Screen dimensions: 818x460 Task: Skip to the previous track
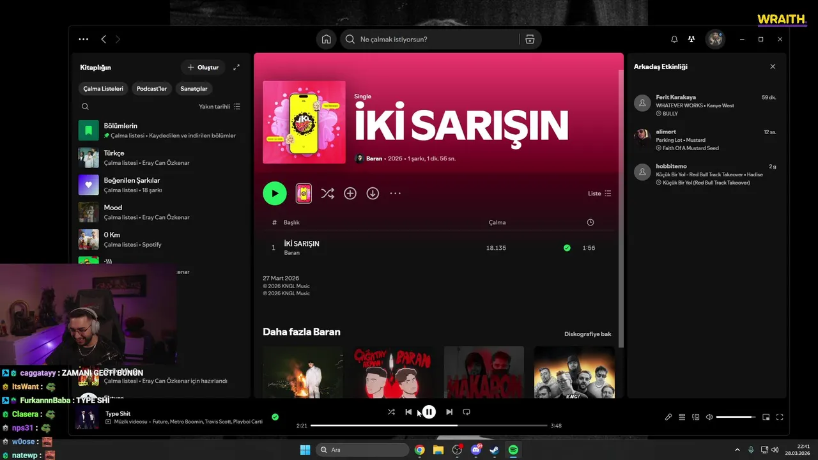[408, 412]
